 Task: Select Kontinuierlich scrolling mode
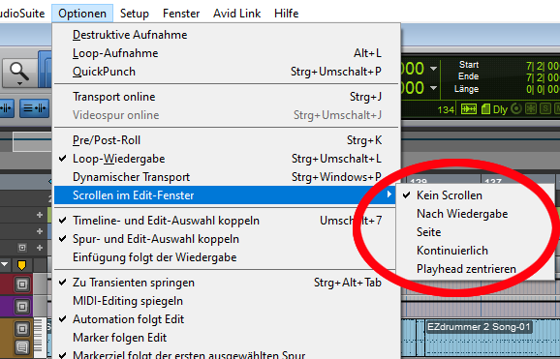452,251
